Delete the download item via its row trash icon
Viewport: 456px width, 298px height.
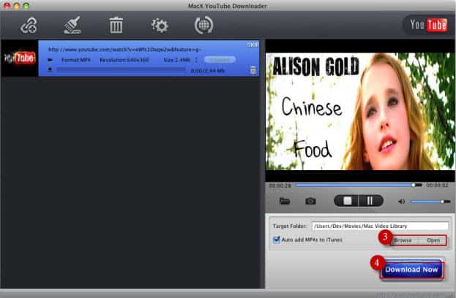[253, 70]
